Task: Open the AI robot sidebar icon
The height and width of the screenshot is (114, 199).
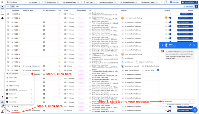Action: [x=2, y=19]
